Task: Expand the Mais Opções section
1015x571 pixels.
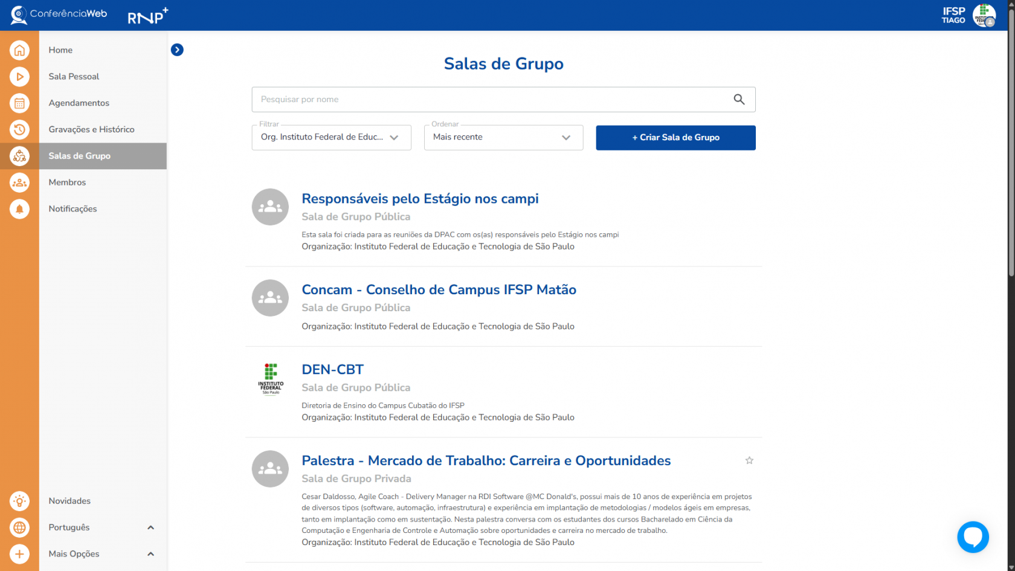Action: pyautogui.click(x=150, y=554)
